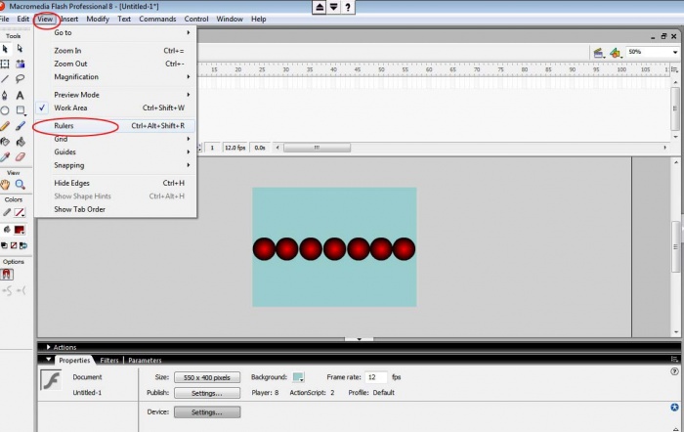This screenshot has height=432, width=684.
Task: Select the Gradient Transform tool
Action: pos(21,64)
